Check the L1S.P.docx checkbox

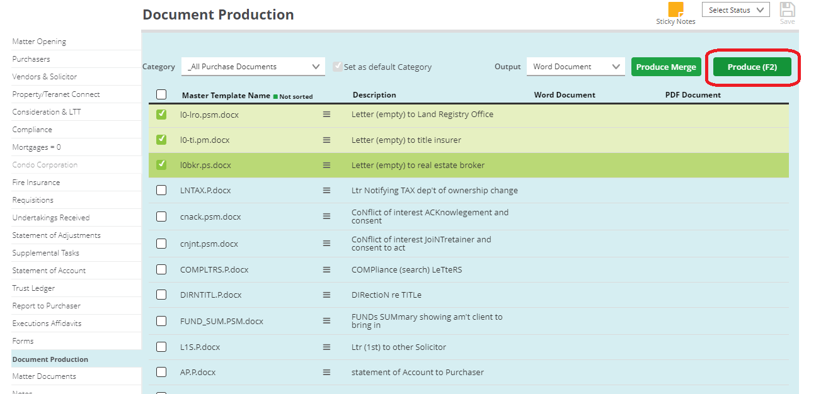pos(161,347)
